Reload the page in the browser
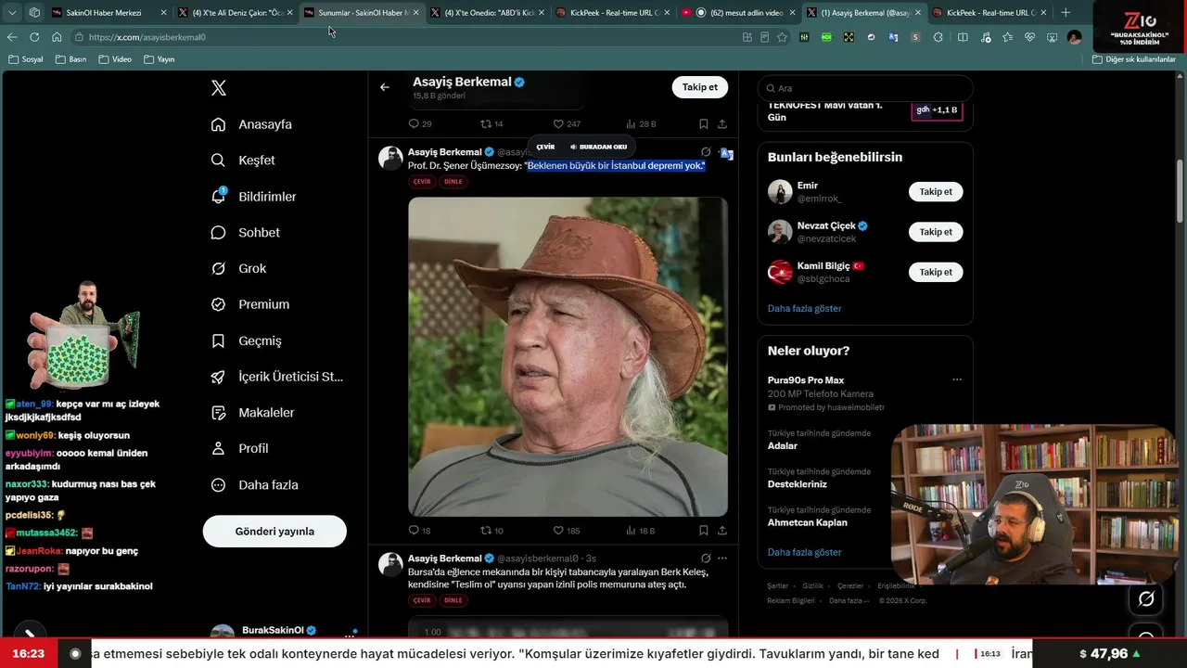Image resolution: width=1187 pixels, height=668 pixels. point(34,37)
